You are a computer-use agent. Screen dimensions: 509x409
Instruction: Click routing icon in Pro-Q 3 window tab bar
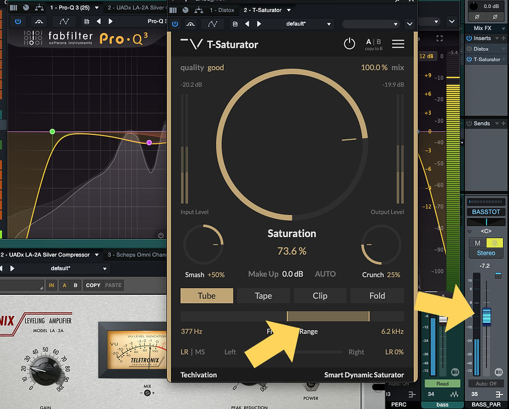pyautogui.click(x=39, y=7)
